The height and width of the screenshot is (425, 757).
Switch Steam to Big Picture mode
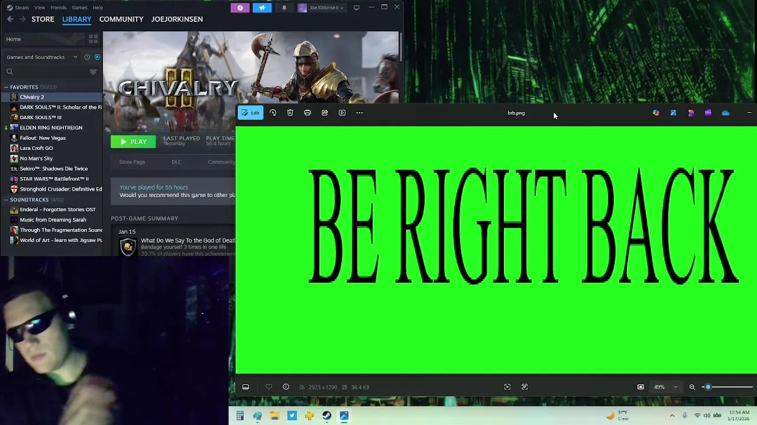[x=356, y=8]
